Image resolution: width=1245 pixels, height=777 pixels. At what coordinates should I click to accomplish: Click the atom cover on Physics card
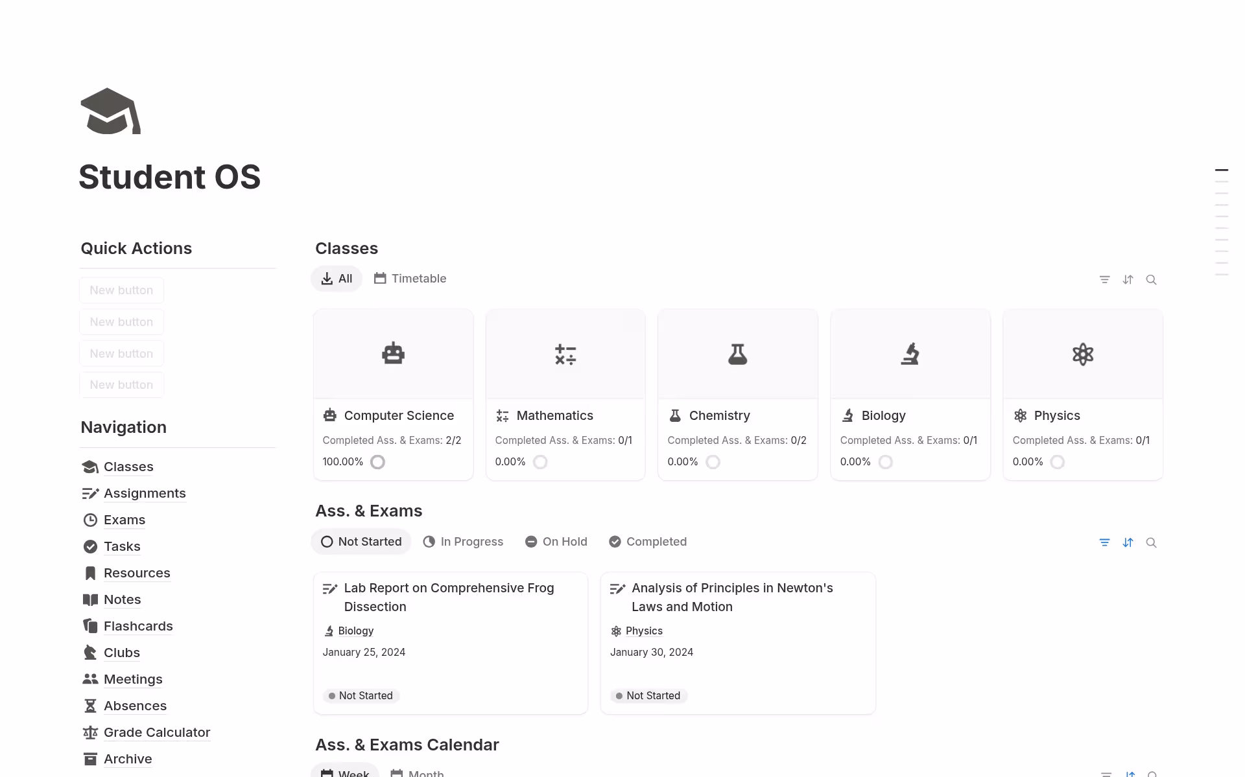pyautogui.click(x=1082, y=354)
